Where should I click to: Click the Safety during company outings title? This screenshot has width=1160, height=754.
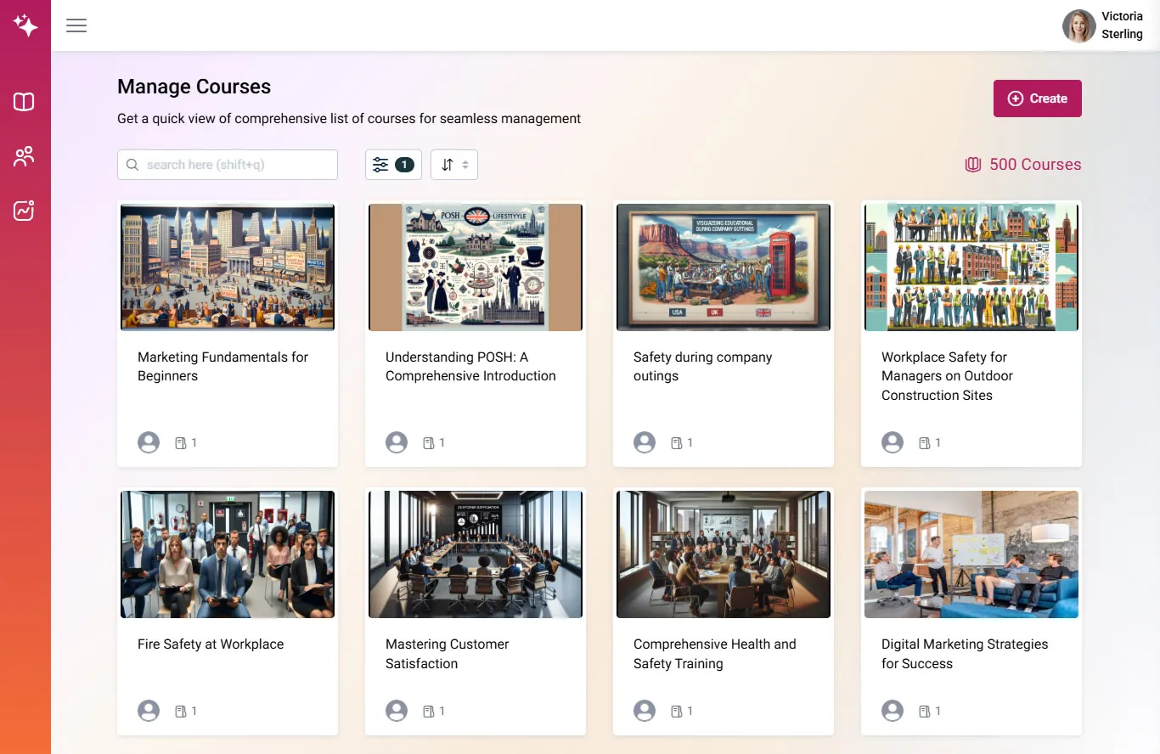click(x=702, y=367)
